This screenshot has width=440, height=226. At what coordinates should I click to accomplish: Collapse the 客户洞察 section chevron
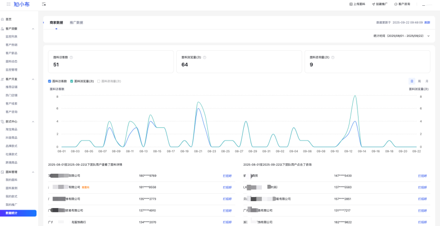coord(33,29)
